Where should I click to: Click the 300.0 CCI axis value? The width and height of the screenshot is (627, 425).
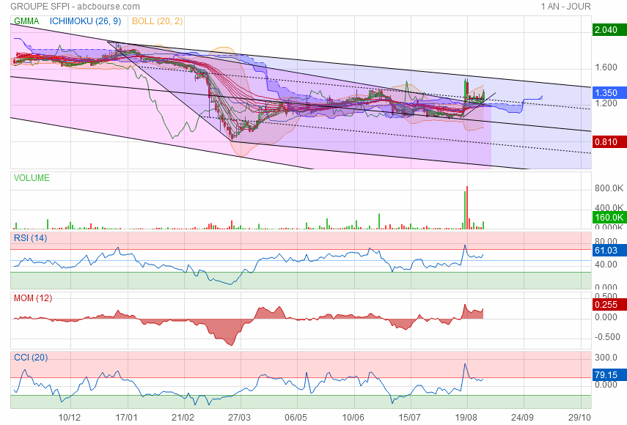pos(606,357)
